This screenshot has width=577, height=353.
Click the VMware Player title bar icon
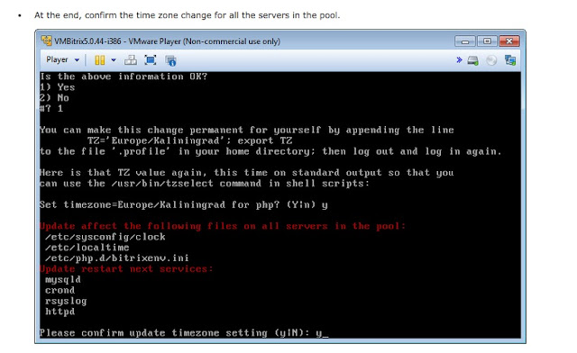tap(46, 41)
